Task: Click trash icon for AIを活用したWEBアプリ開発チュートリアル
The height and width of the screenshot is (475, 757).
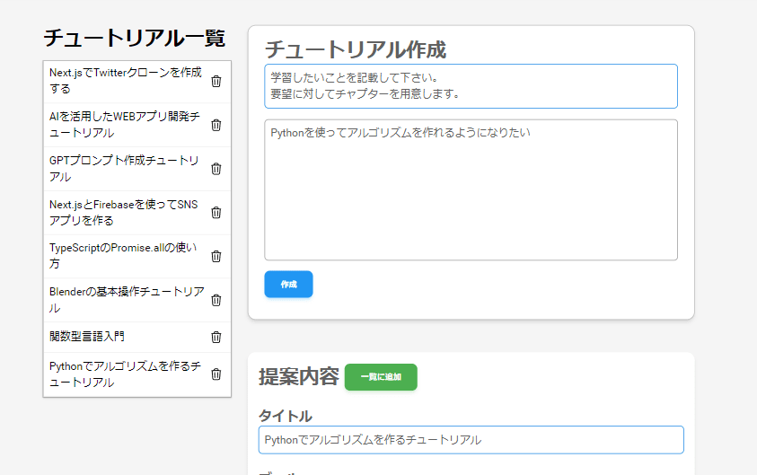Action: pyautogui.click(x=216, y=125)
